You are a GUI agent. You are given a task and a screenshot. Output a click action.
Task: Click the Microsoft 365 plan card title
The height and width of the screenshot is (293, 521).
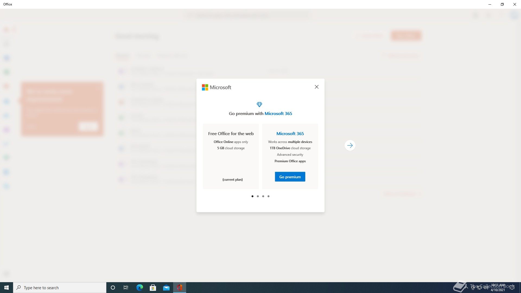pos(290,133)
